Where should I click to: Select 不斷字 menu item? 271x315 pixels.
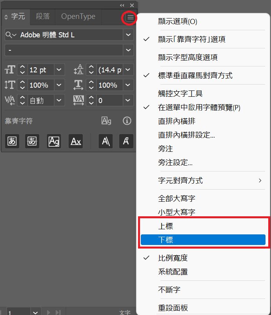203,290
